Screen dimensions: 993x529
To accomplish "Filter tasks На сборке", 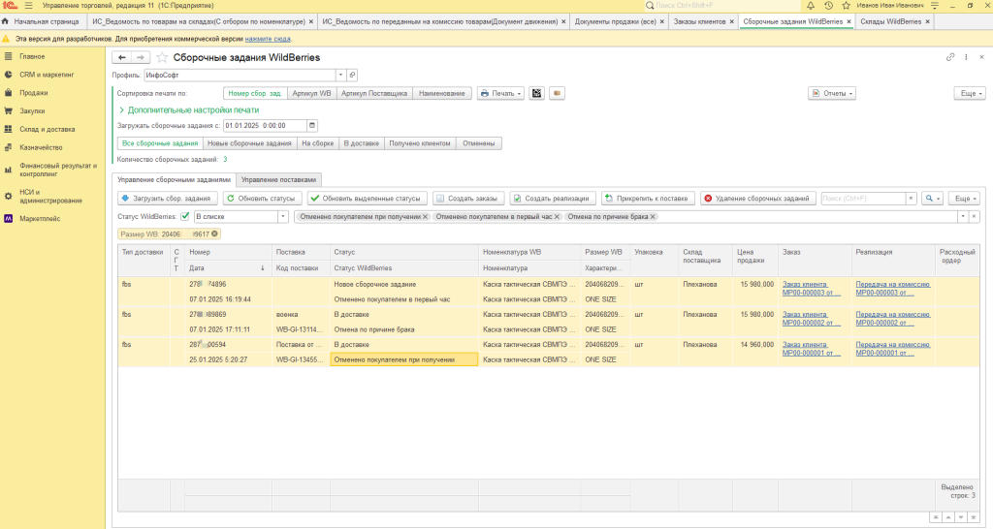I will coord(317,143).
